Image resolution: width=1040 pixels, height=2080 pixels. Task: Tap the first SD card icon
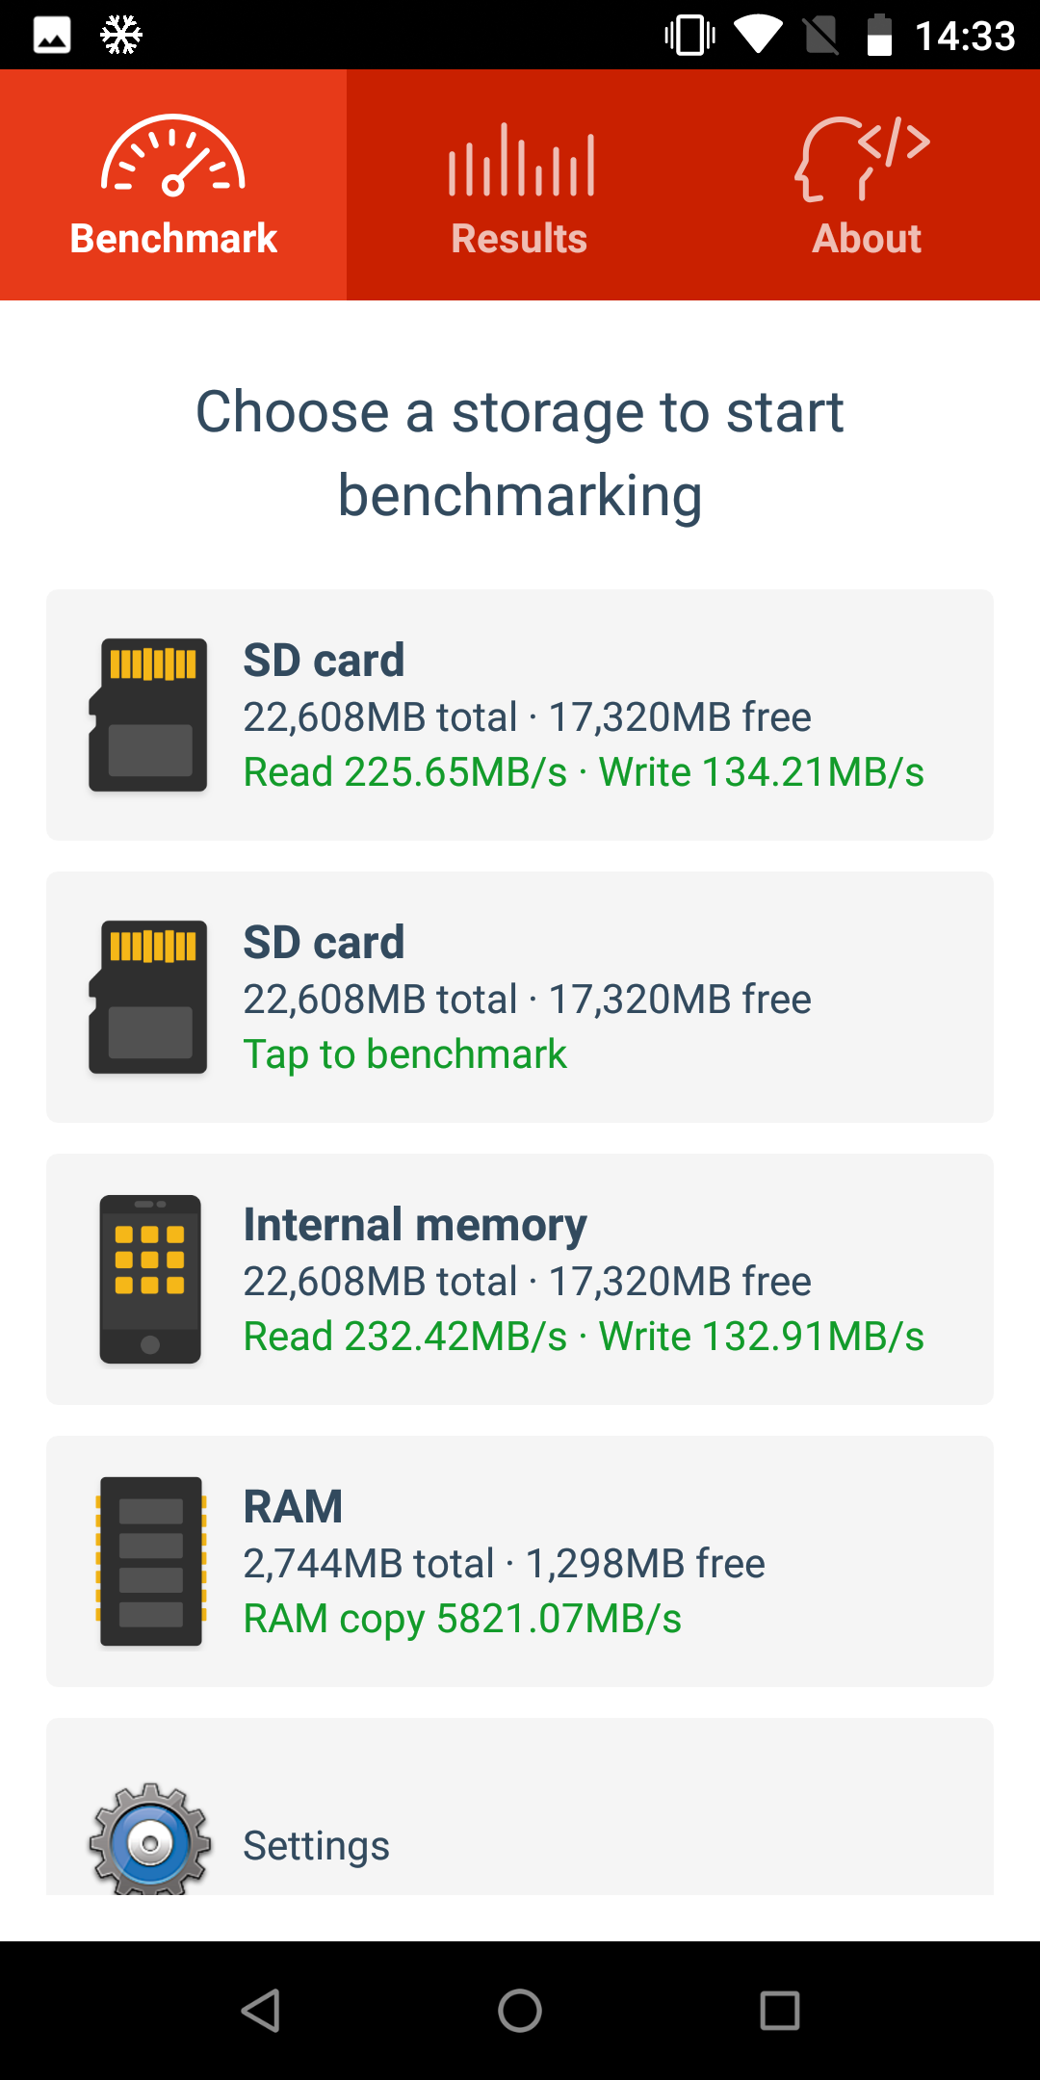pos(148,715)
